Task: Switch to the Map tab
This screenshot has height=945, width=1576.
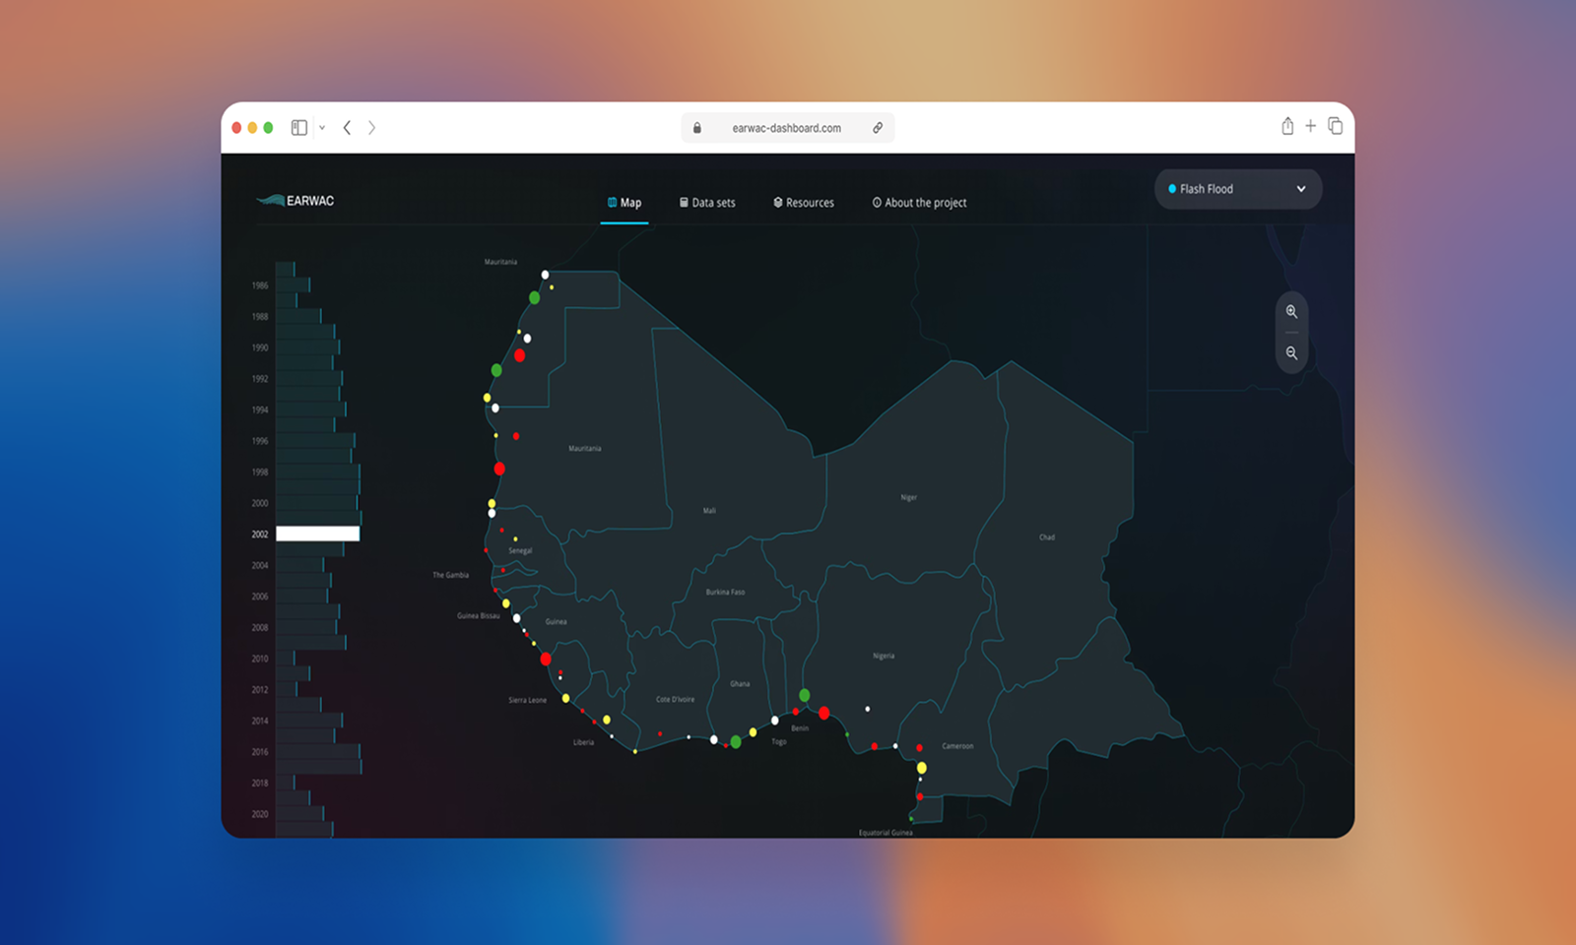Action: pyautogui.click(x=624, y=203)
